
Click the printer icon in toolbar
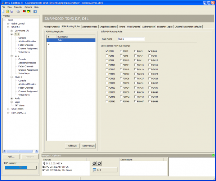coord(18,11)
